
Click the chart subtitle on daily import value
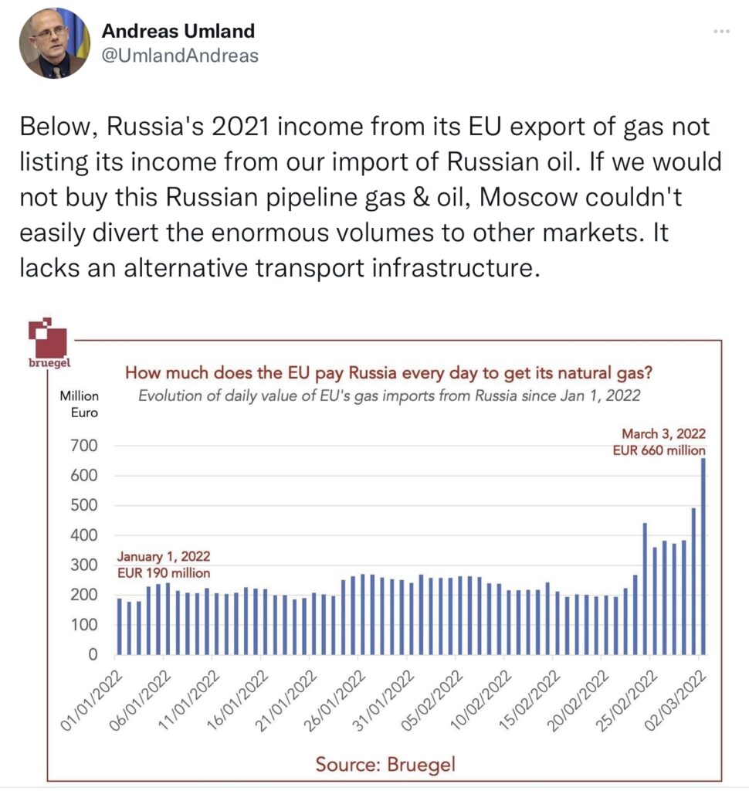pos(389,395)
